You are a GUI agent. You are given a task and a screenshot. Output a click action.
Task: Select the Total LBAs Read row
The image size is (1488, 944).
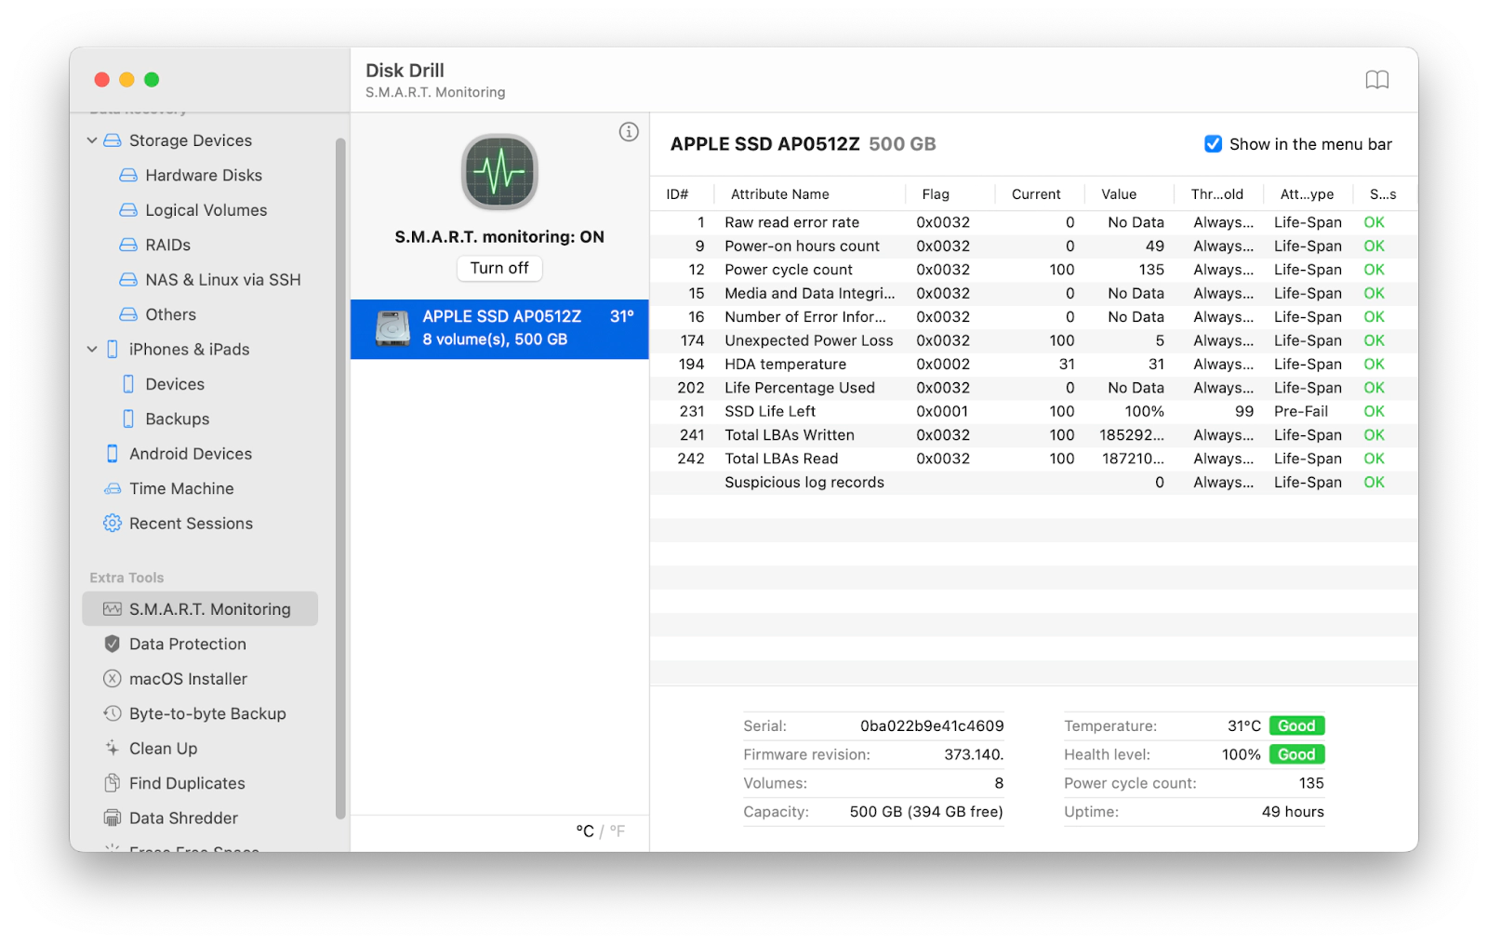(1034, 459)
